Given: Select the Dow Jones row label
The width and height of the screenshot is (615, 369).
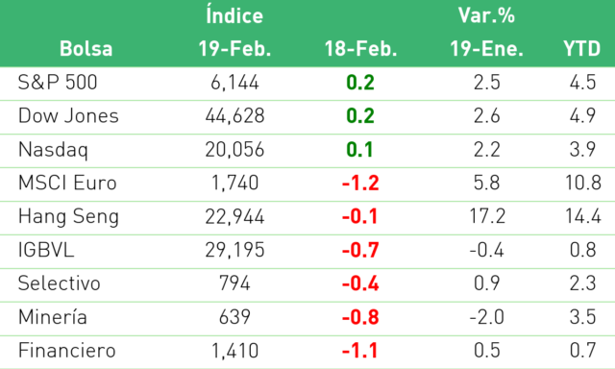Looking at the screenshot, I should (68, 115).
